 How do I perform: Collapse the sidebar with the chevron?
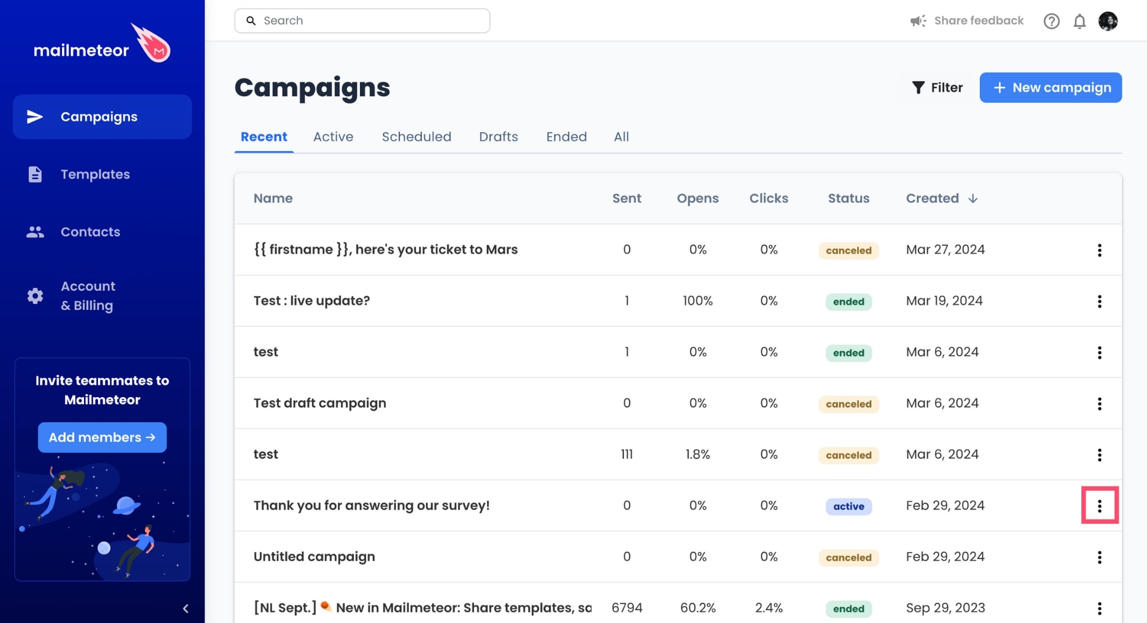[186, 608]
